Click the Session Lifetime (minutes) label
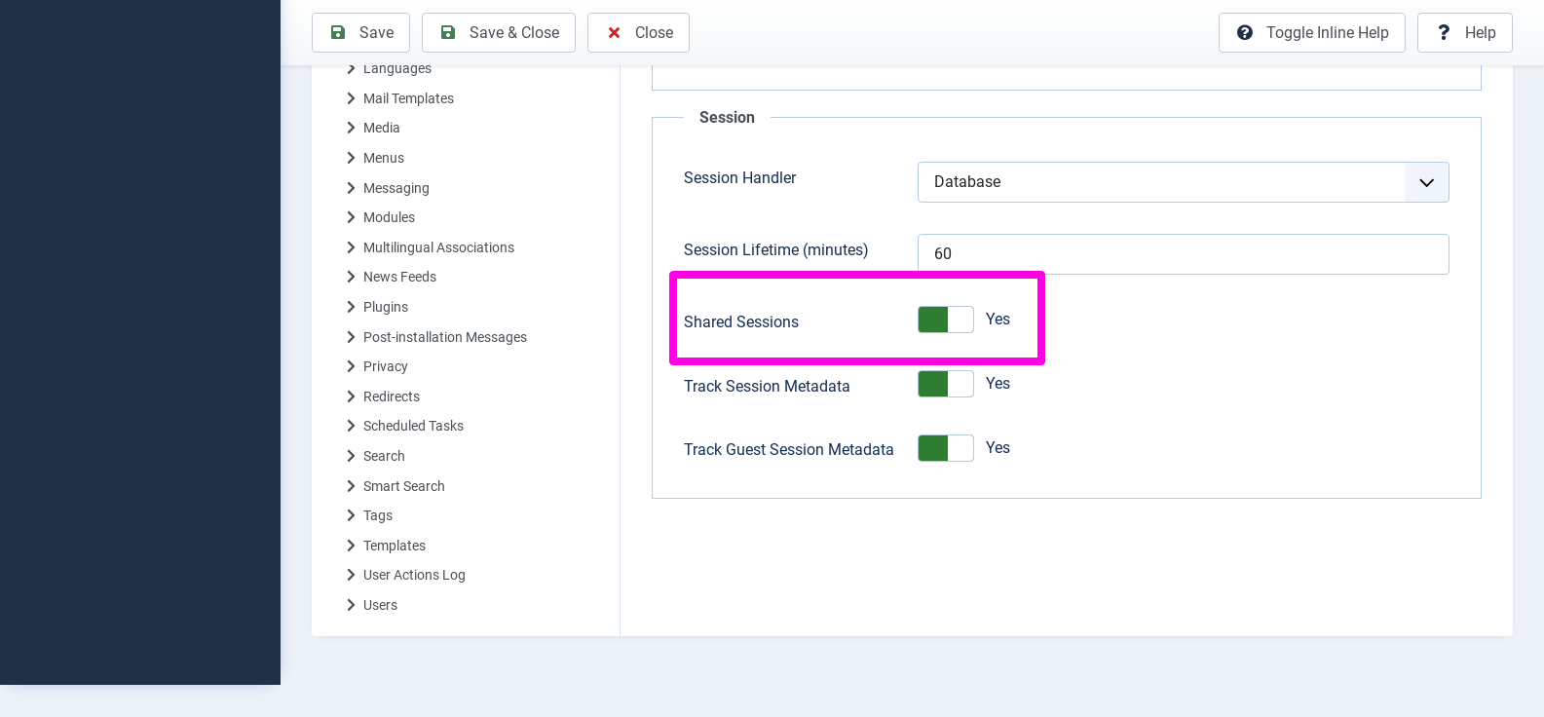 (x=775, y=249)
